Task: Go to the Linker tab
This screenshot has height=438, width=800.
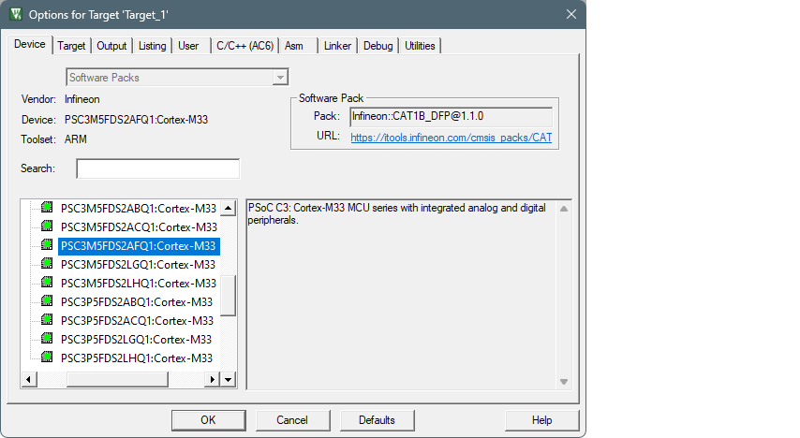Action: click(x=337, y=46)
